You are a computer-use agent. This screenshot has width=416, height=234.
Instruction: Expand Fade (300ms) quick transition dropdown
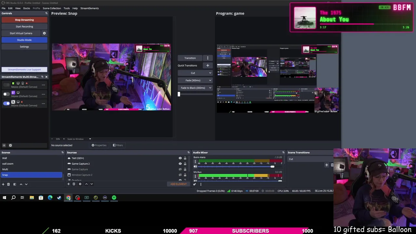210,80
